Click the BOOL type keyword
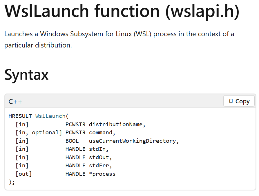This screenshot has width=259, height=196. point(72,141)
